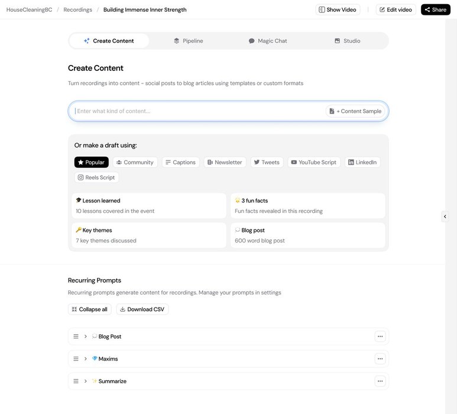Open the Magic Chat tab
This screenshot has height=414, width=457.
click(268, 41)
